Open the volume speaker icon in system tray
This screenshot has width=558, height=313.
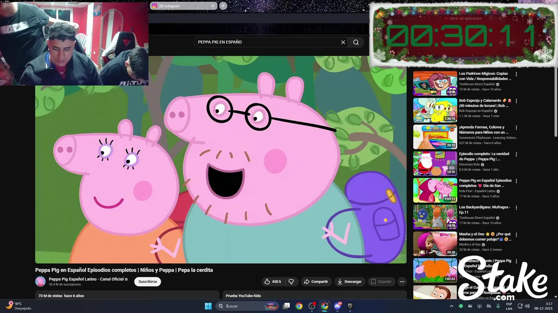[528, 306]
